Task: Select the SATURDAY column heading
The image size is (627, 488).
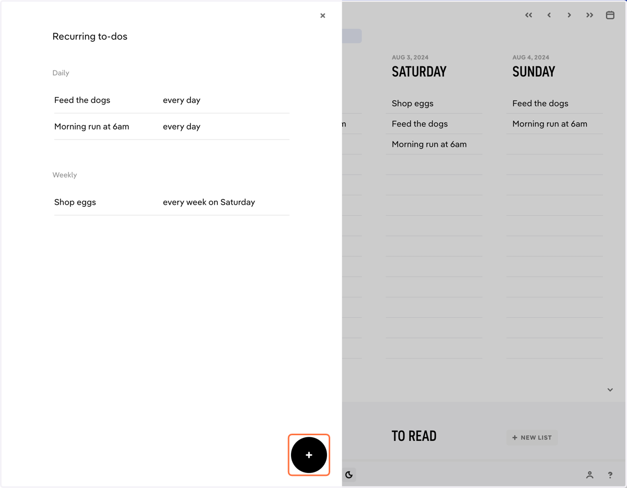Action: (419, 72)
